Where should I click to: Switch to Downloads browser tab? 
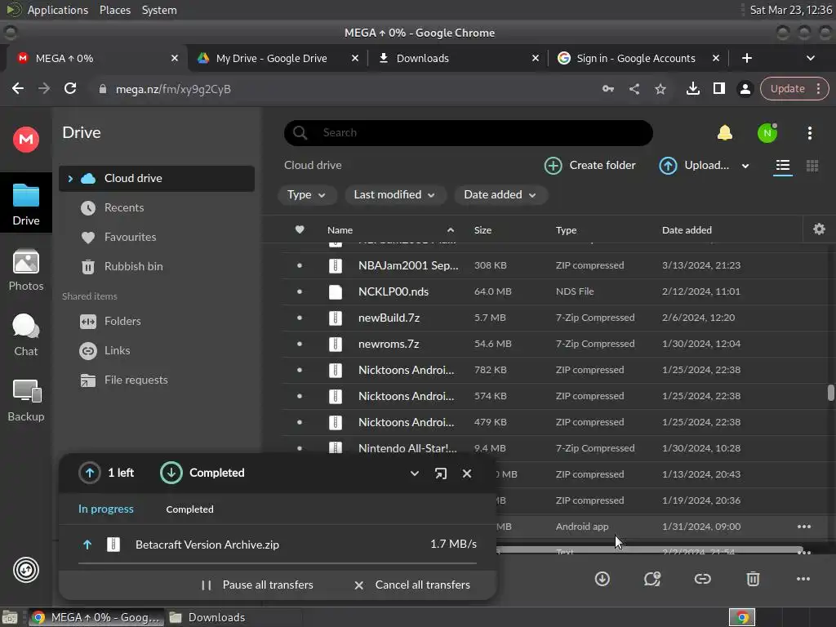pyautogui.click(x=457, y=58)
